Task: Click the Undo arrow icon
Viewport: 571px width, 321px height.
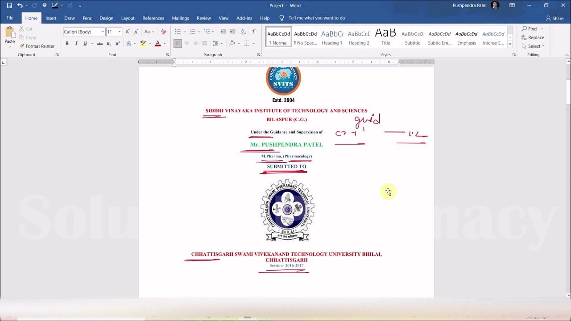Action: (x=20, y=5)
